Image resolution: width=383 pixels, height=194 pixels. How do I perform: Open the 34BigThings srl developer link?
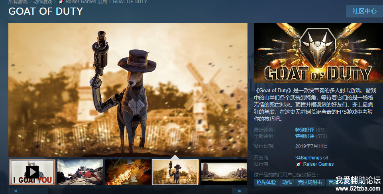point(312,158)
